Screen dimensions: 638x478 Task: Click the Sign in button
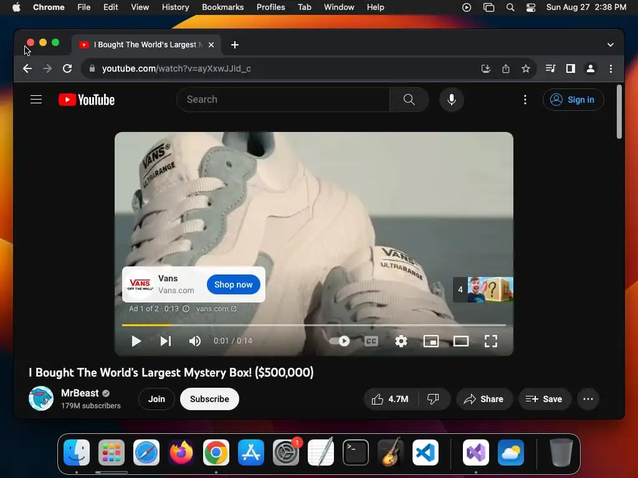click(573, 100)
